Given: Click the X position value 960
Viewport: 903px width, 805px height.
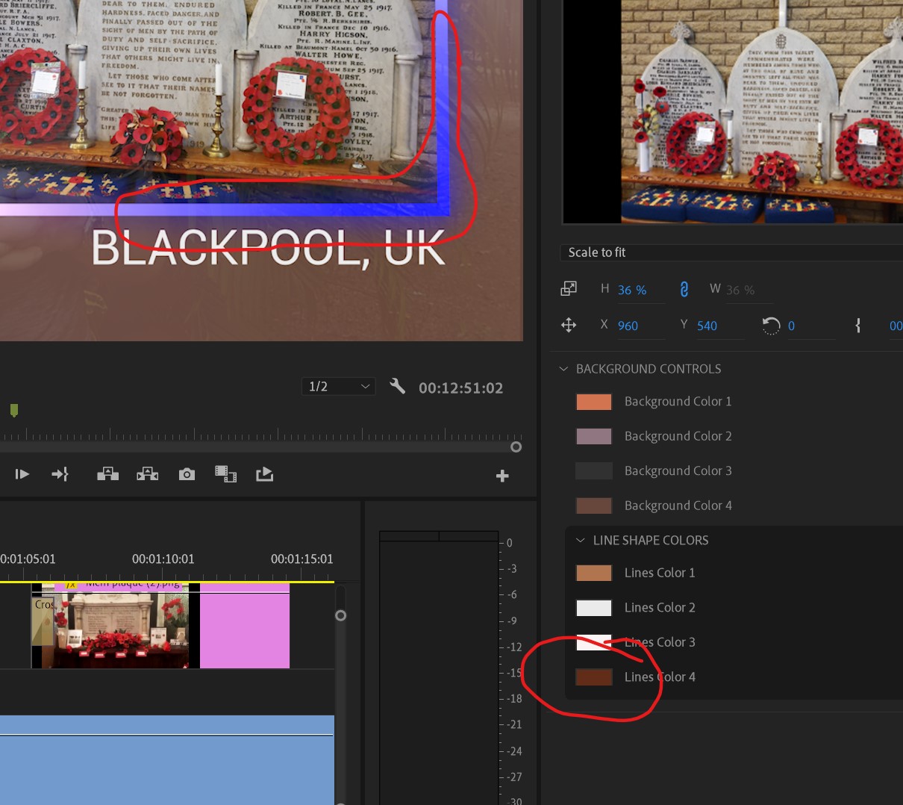Looking at the screenshot, I should [x=628, y=325].
